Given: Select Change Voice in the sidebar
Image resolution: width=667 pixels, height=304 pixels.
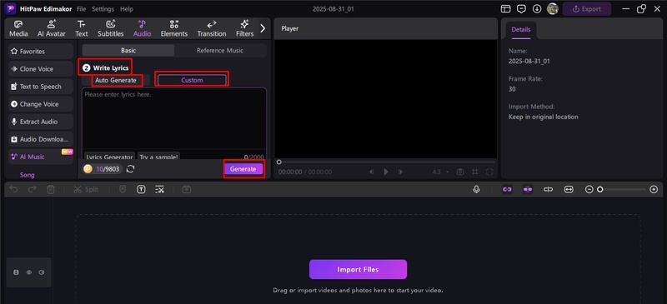Looking at the screenshot, I should pos(40,104).
